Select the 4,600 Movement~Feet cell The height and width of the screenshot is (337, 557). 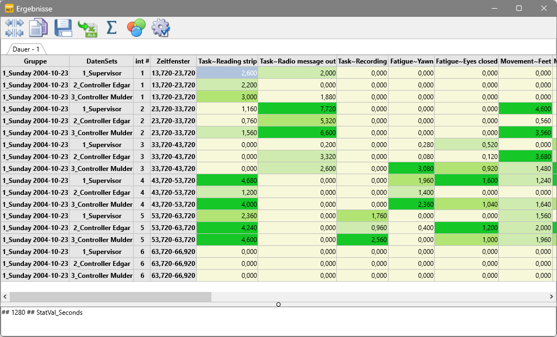click(x=525, y=109)
